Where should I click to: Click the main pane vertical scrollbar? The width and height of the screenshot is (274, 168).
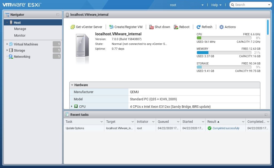pyautogui.click(x=268, y=27)
